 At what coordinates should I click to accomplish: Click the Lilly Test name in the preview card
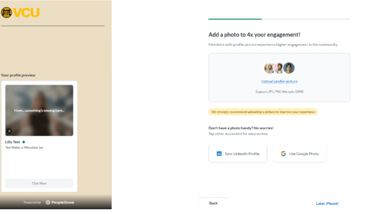pos(13,142)
